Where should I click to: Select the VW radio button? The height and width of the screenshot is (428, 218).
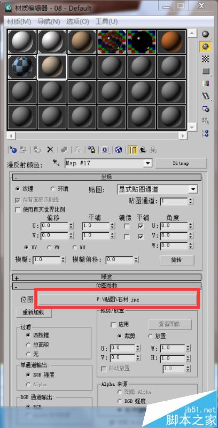(49, 247)
